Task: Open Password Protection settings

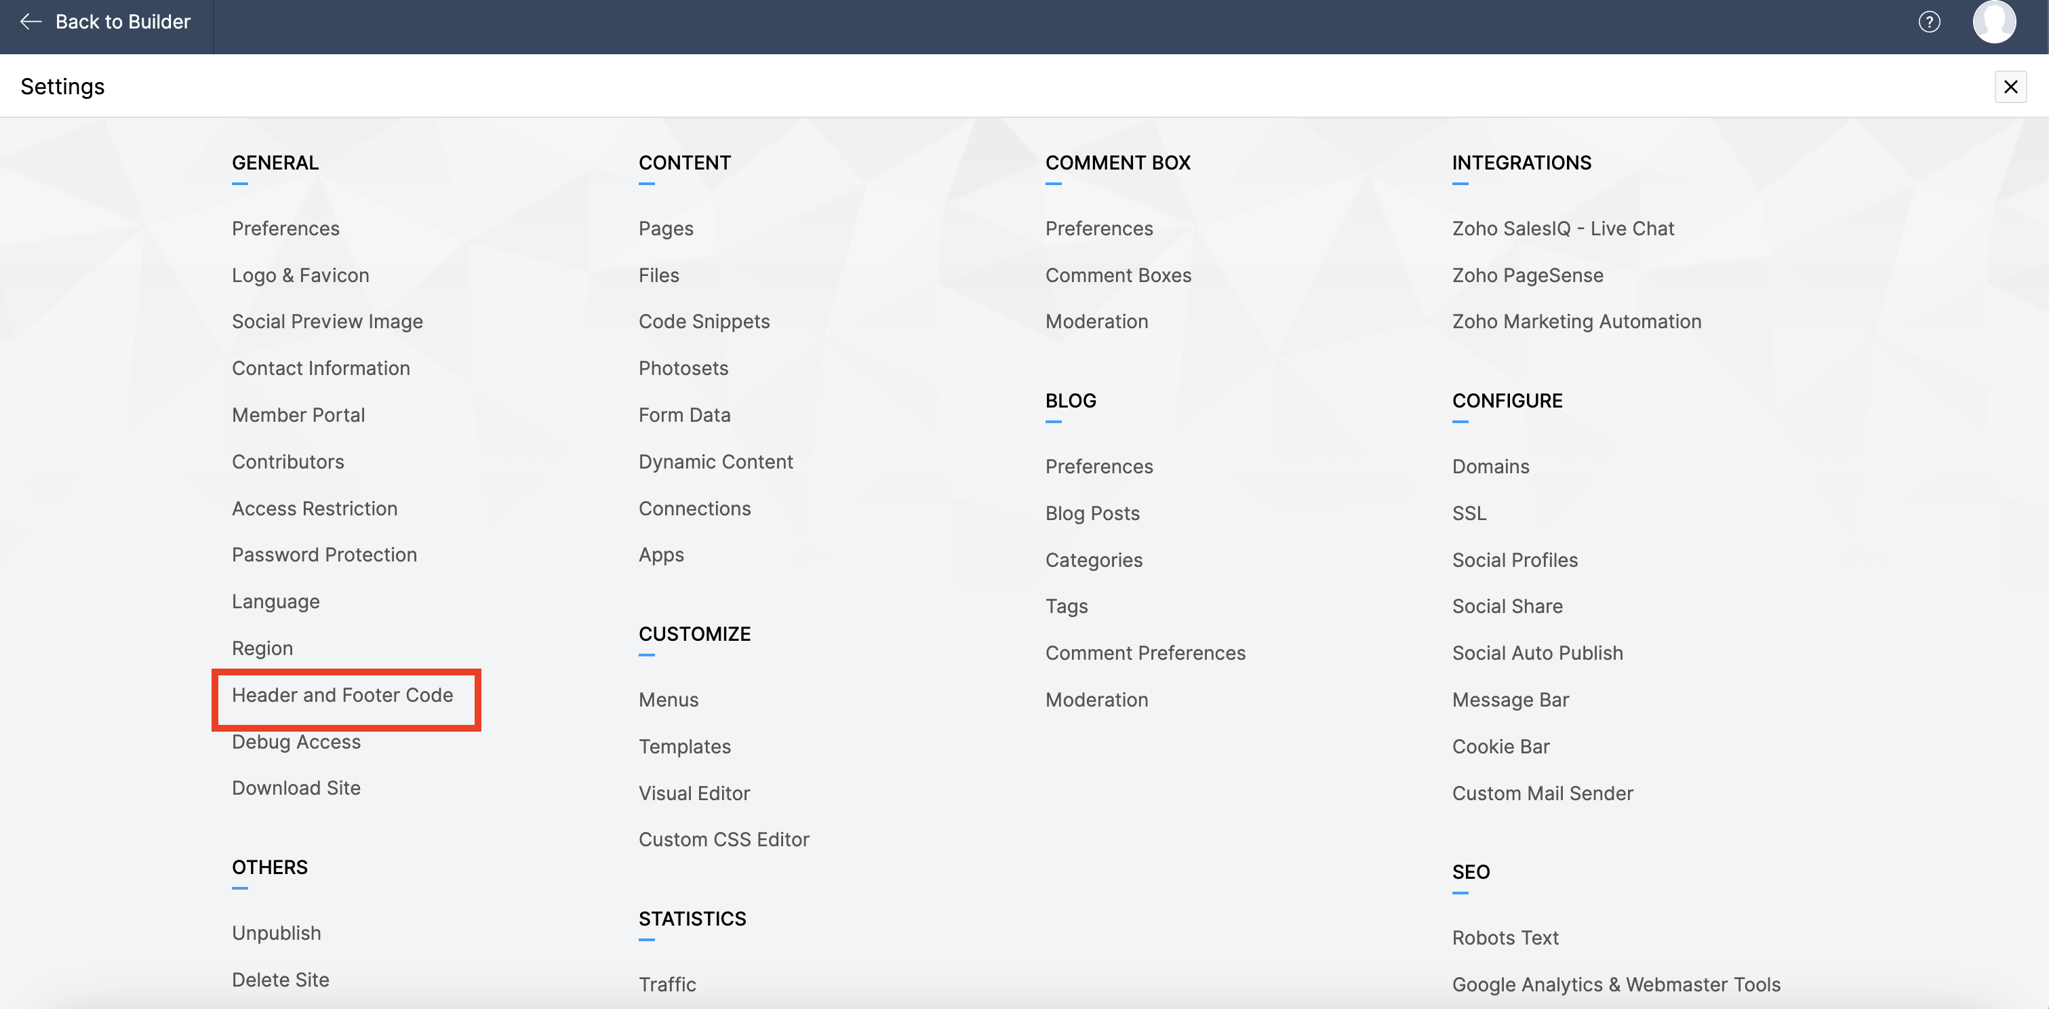Action: click(x=323, y=555)
